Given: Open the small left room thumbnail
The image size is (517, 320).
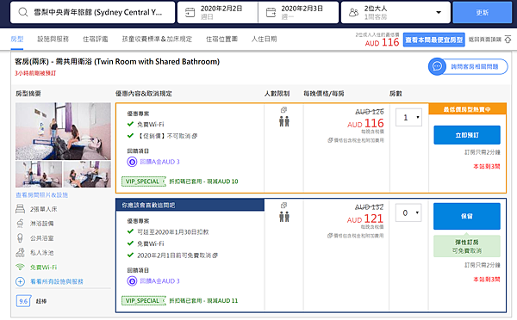Looking at the screenshot, I should click(x=39, y=174).
